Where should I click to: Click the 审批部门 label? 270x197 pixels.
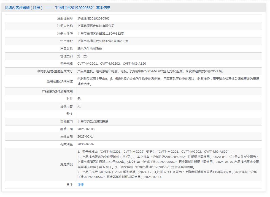[66, 122]
